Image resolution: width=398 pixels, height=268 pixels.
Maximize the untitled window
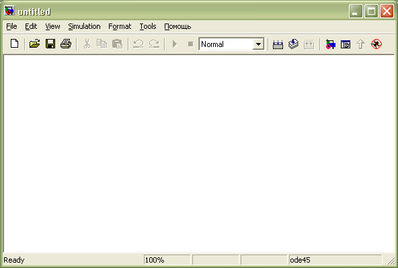click(371, 11)
